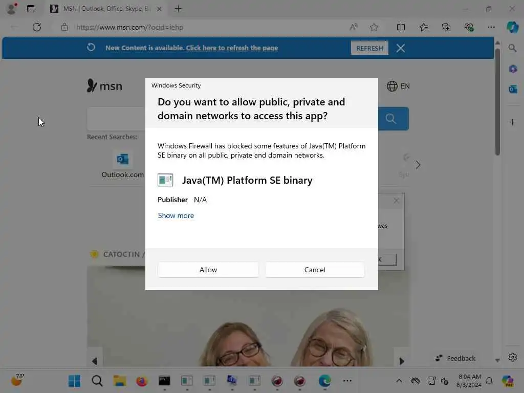Click the Feedback button on the MSN page
524x393 pixels.
tap(455, 358)
